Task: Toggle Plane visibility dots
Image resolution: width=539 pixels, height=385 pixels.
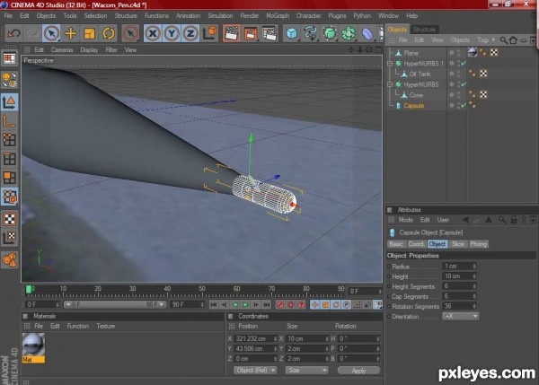Action: coord(458,53)
